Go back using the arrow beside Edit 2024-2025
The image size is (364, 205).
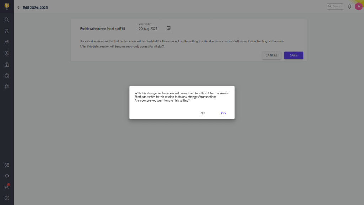[x=19, y=7]
